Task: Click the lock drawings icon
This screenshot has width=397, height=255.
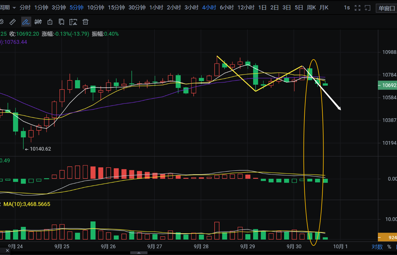Action: coord(50,22)
